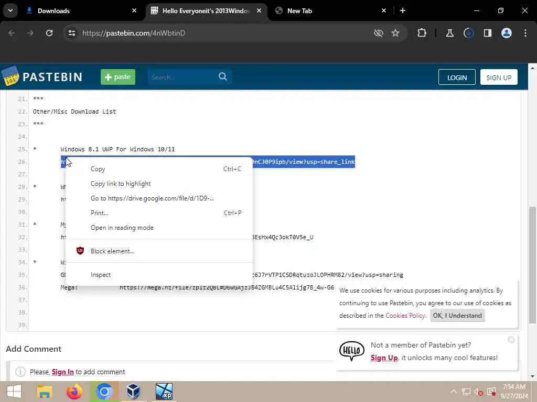Image resolution: width=537 pixels, height=402 pixels.
Task: Open File Explorer from taskbar
Action: pyautogui.click(x=44, y=392)
